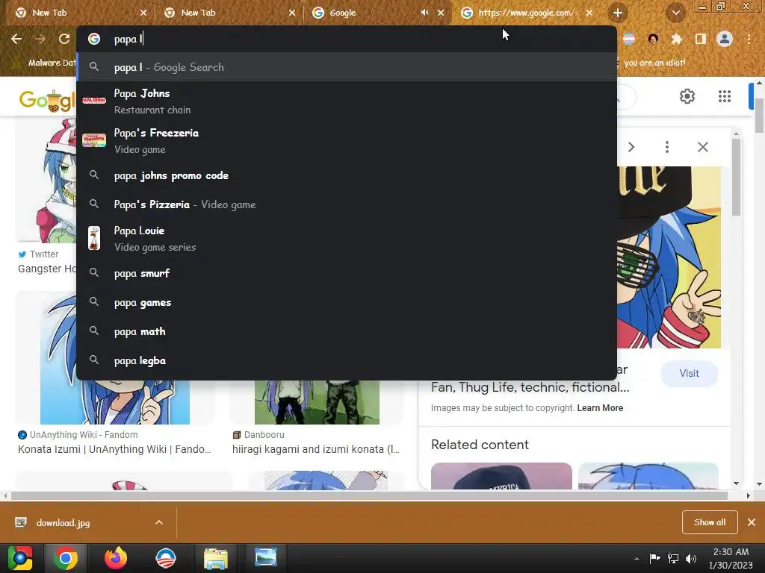This screenshot has width=765, height=573.
Task: Close the image preview panel
Action: [702, 147]
